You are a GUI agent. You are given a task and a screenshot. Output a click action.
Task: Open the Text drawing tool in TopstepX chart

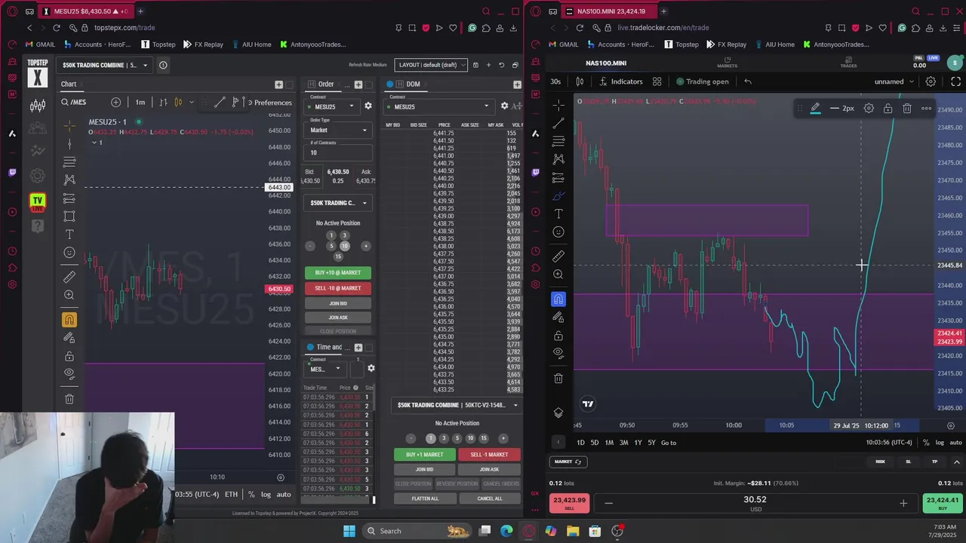click(69, 235)
